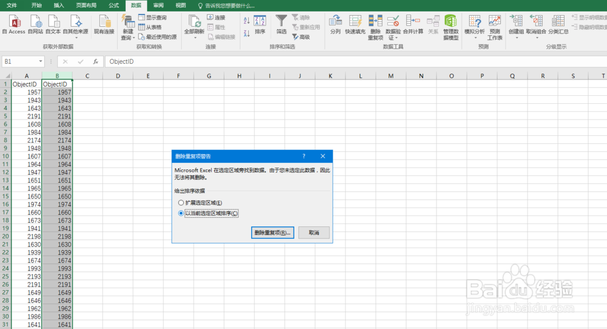The width and height of the screenshot is (607, 329).
Task: Select row 10 header
Action: pos(6,157)
